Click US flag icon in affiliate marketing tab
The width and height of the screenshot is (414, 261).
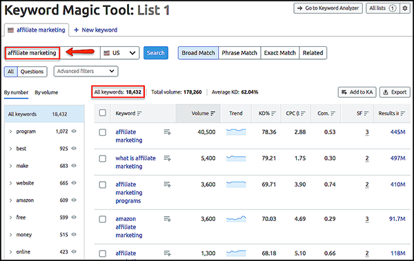tap(10, 30)
